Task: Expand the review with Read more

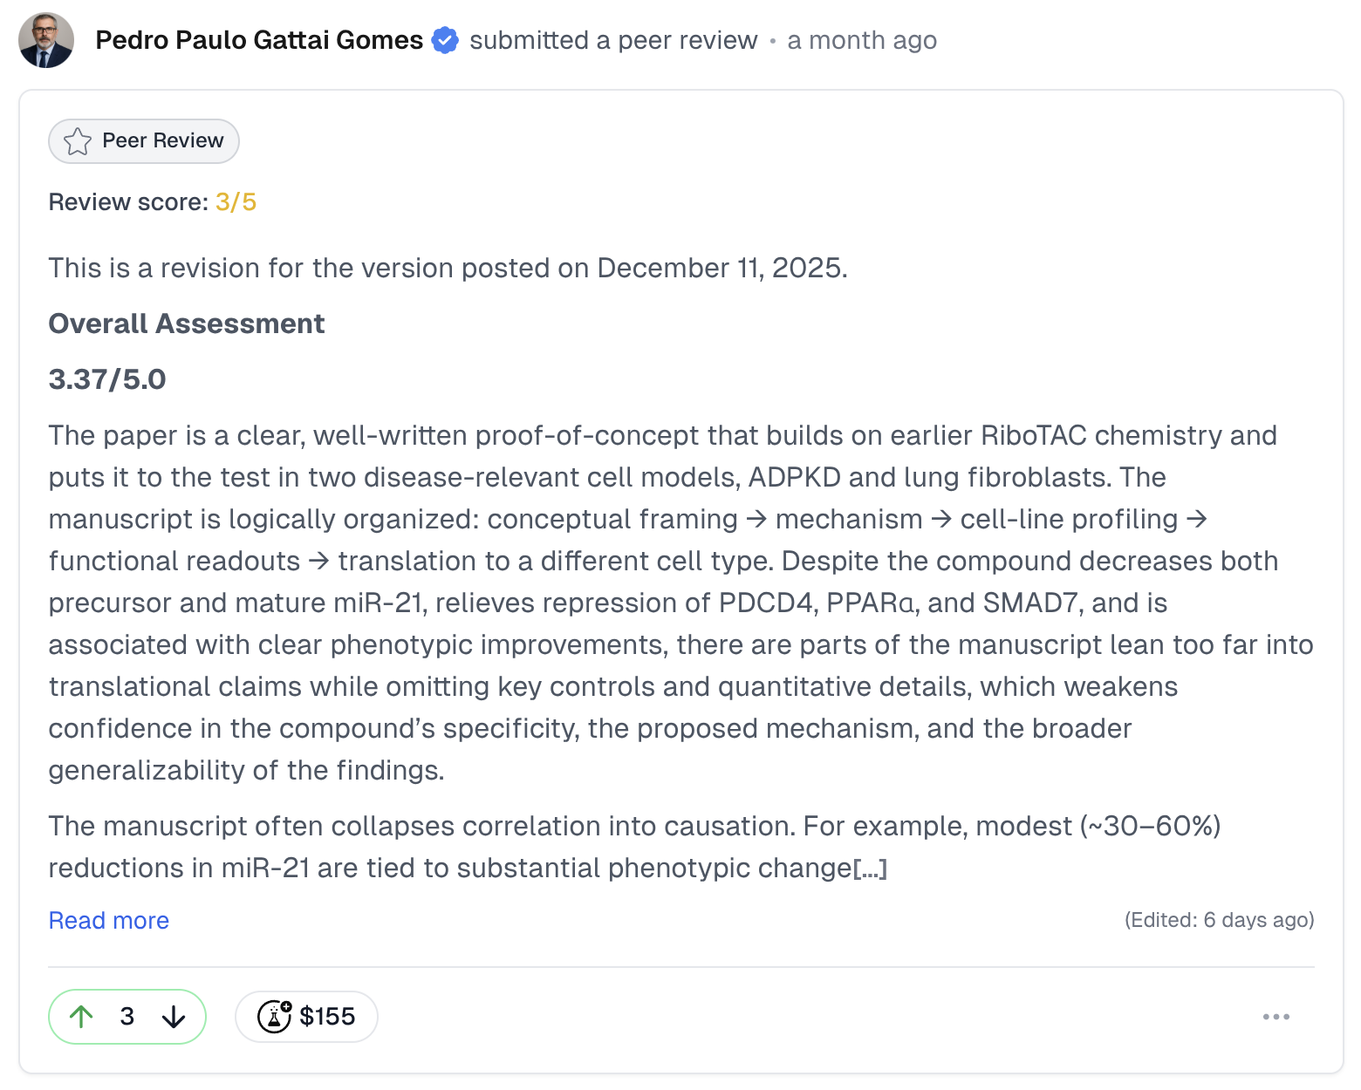Action: (108, 920)
